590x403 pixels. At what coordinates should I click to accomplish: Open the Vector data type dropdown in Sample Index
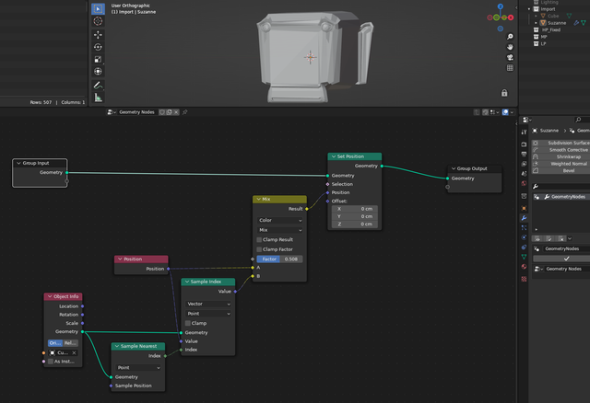(208, 304)
